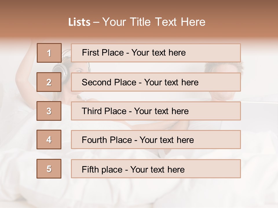
Task: Select the 'Third Place' text bar
Action: (156, 111)
